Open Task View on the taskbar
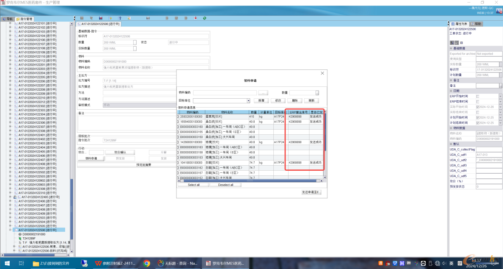503x269 pixels. click(x=21, y=263)
